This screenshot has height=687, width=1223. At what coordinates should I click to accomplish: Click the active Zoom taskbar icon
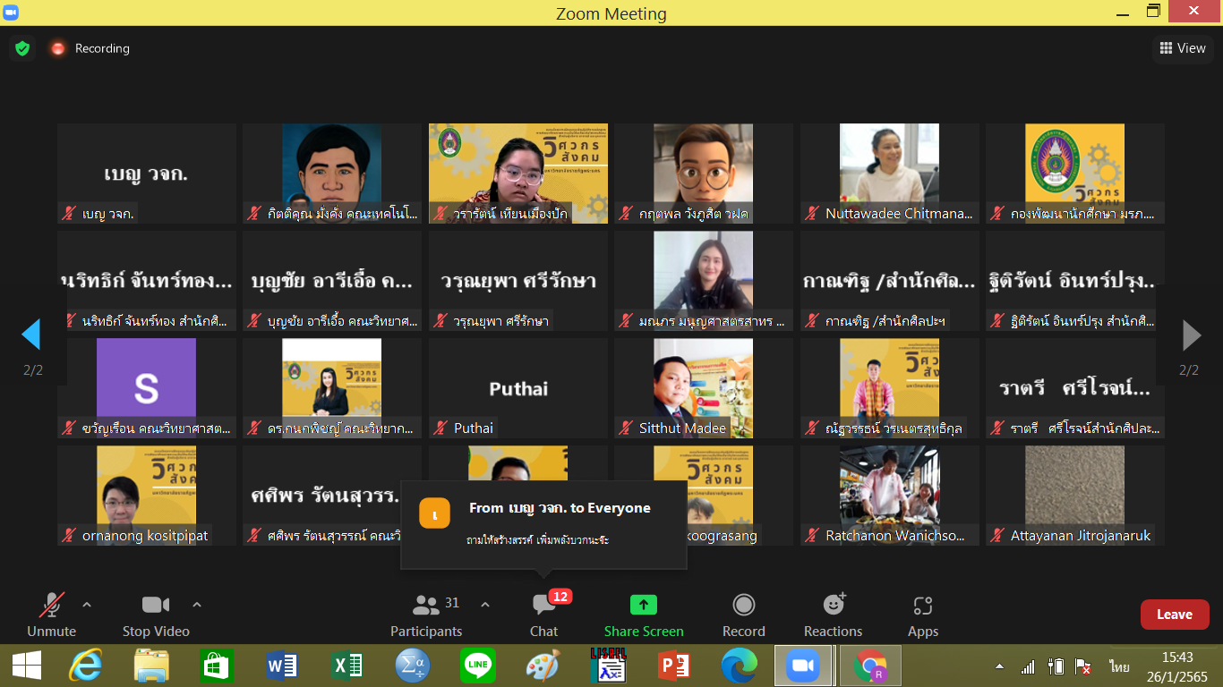point(803,666)
